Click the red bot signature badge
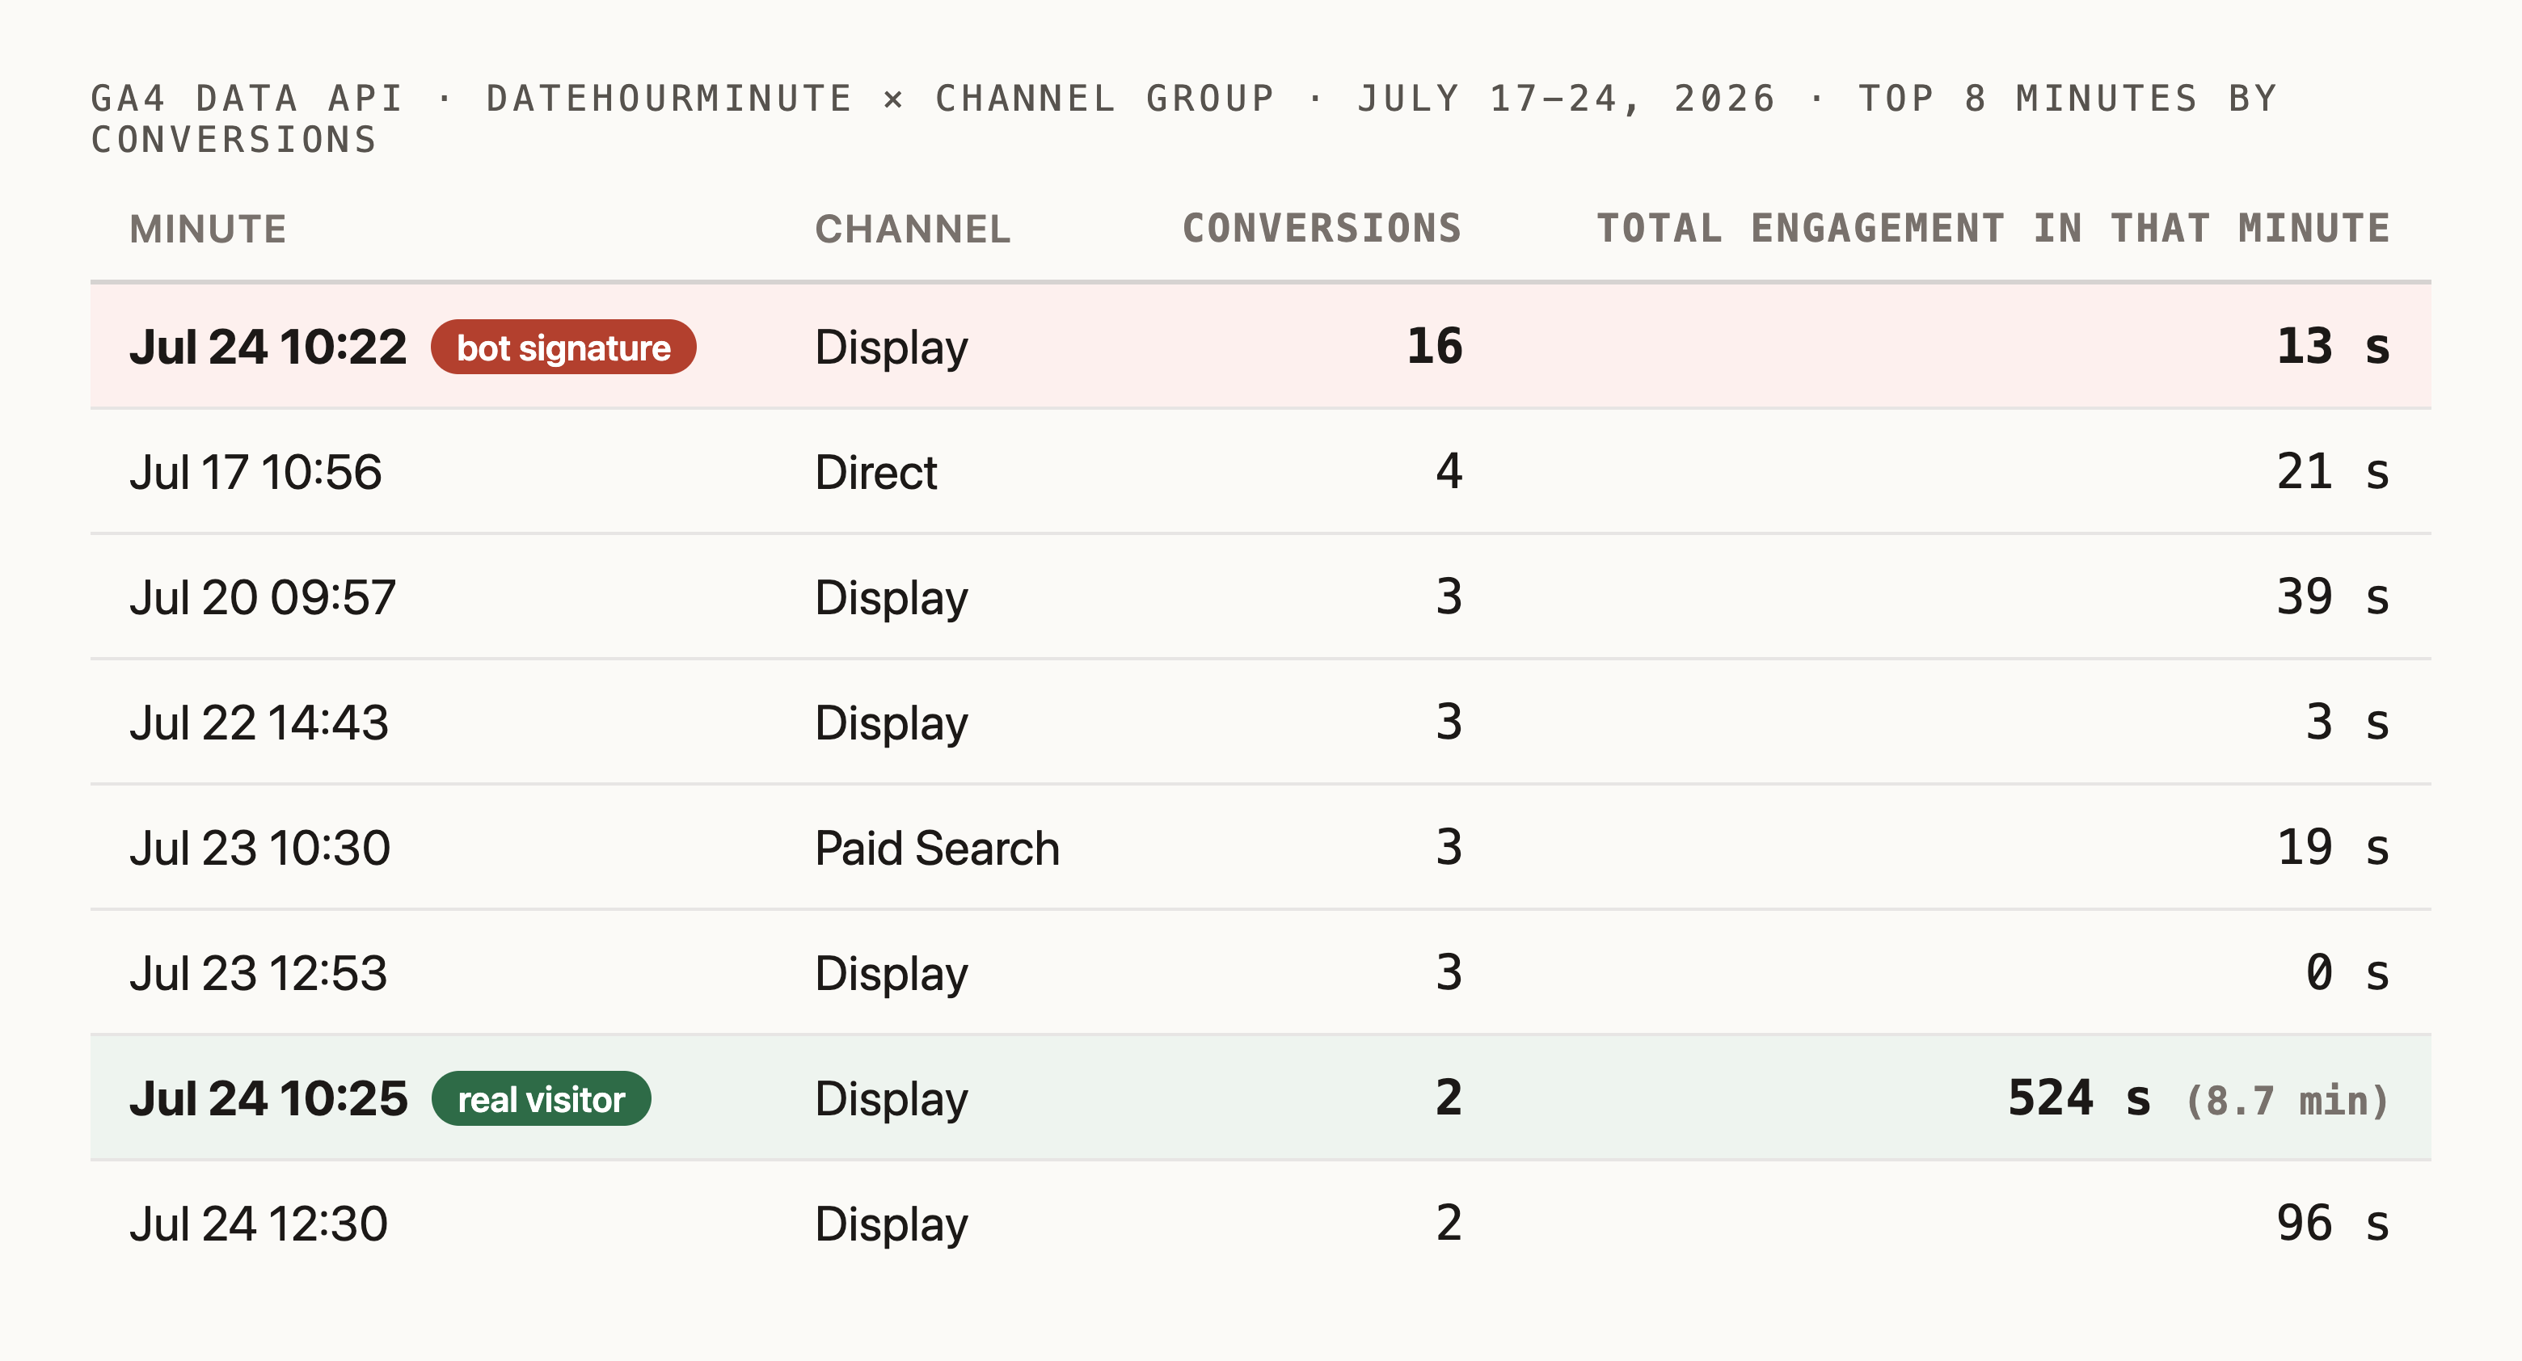 [x=563, y=348]
